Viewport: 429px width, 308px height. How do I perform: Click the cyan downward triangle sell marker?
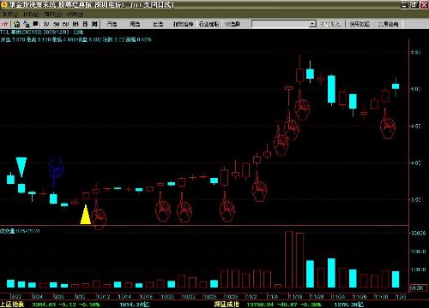[21, 167]
